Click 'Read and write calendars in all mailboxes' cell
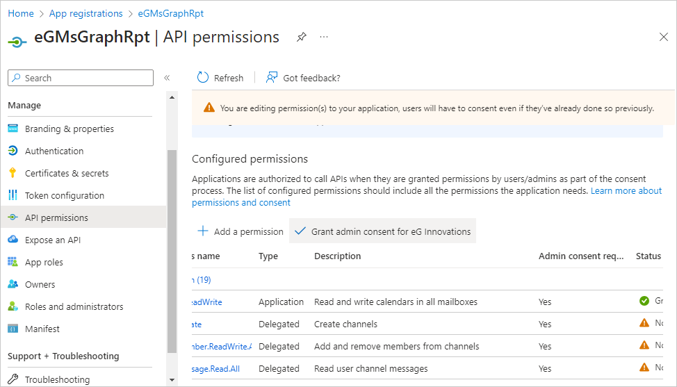The height and width of the screenshot is (387, 677). (x=396, y=302)
